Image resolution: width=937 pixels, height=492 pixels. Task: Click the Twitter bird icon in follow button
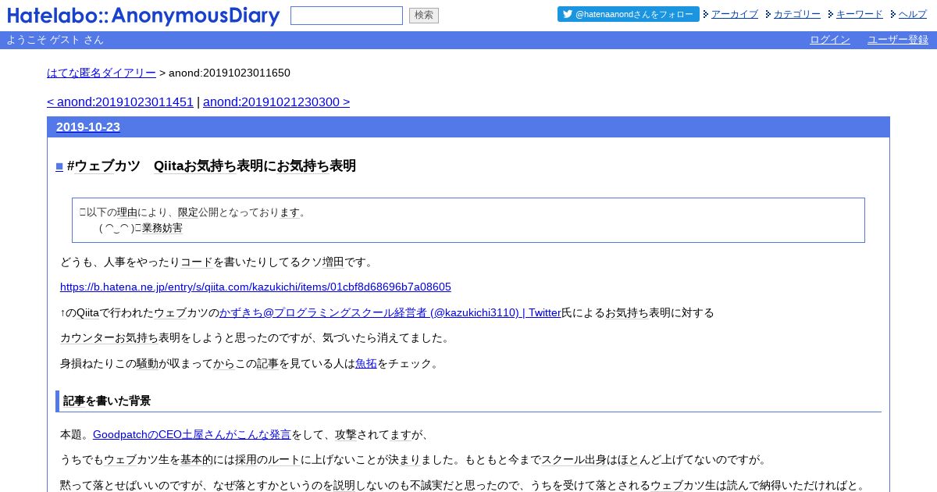[568, 14]
